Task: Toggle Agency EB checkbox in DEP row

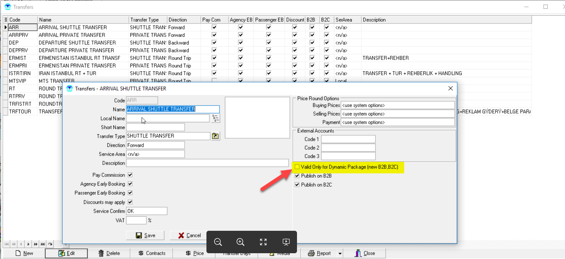Action: (x=240, y=43)
